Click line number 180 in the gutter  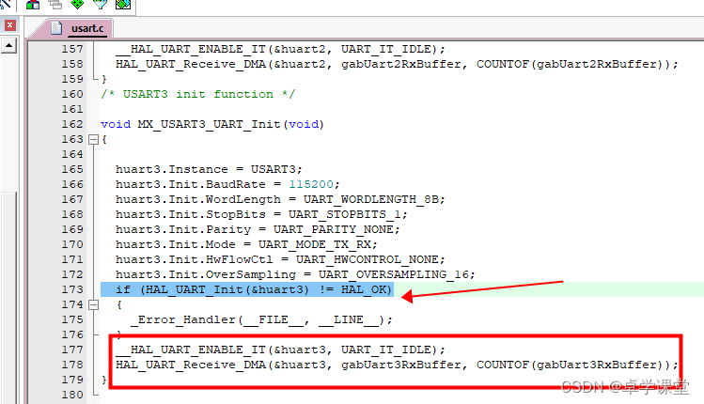tap(72, 395)
